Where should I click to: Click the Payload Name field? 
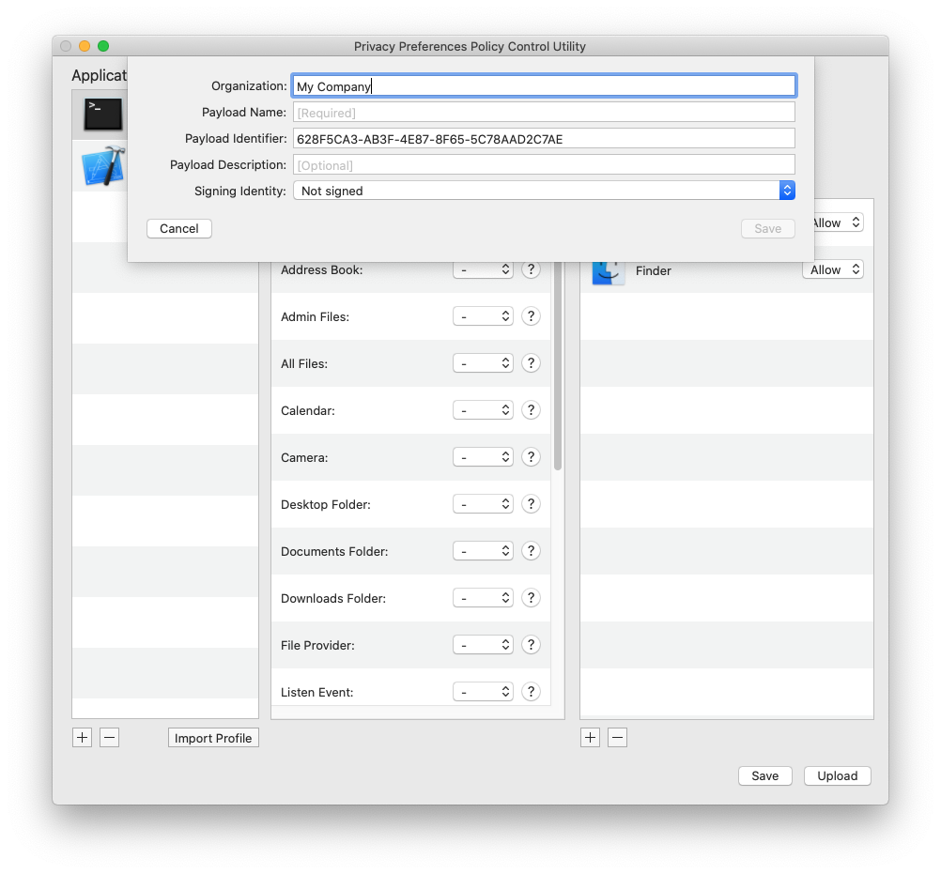point(545,112)
